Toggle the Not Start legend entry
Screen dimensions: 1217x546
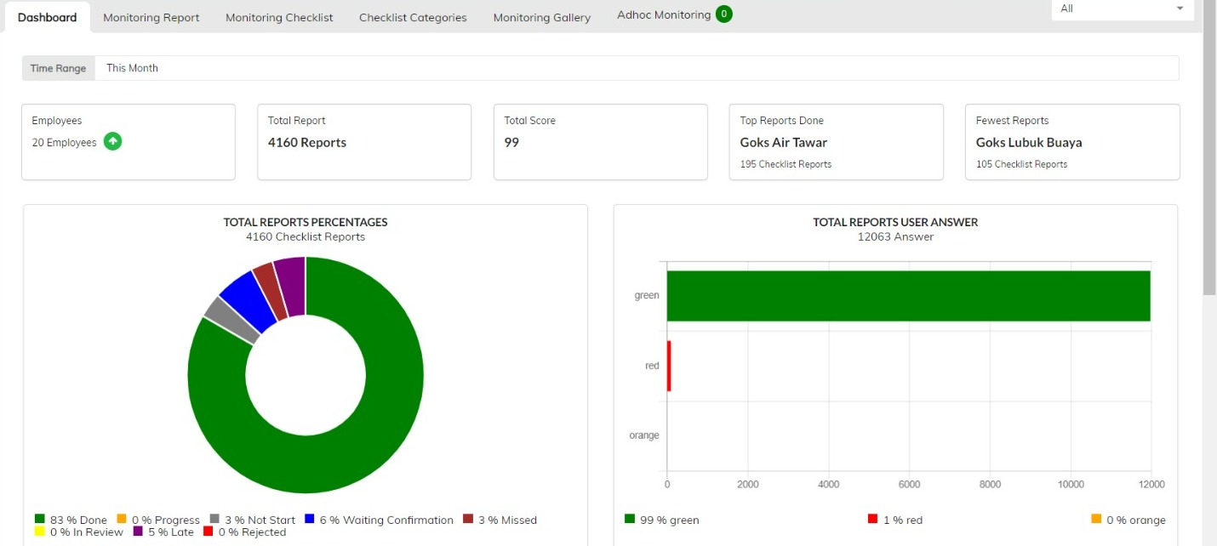252,520
